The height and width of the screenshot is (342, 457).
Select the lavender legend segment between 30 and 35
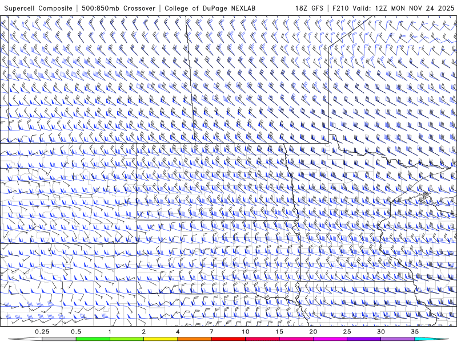[x=398, y=339]
